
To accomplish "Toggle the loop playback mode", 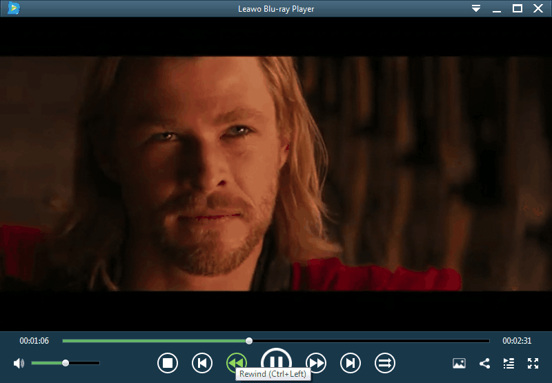I will 384,362.
